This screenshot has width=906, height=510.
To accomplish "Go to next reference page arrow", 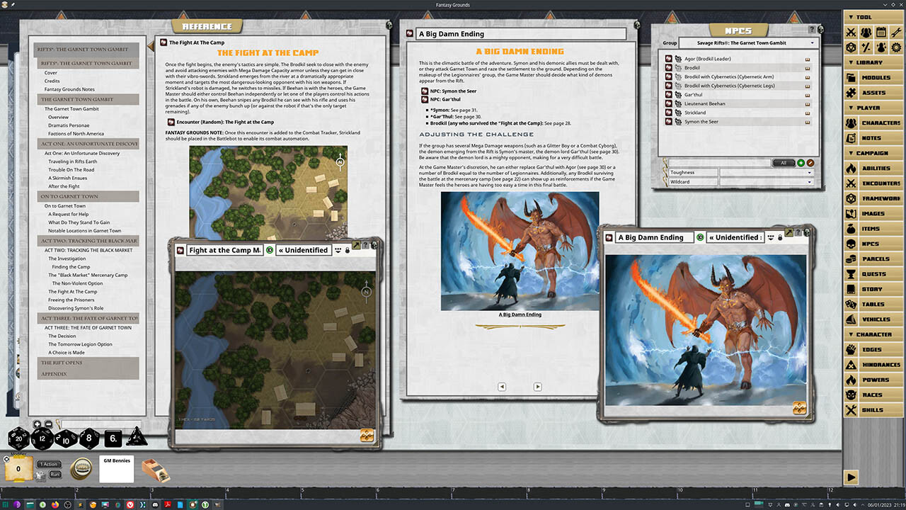I will pyautogui.click(x=537, y=387).
